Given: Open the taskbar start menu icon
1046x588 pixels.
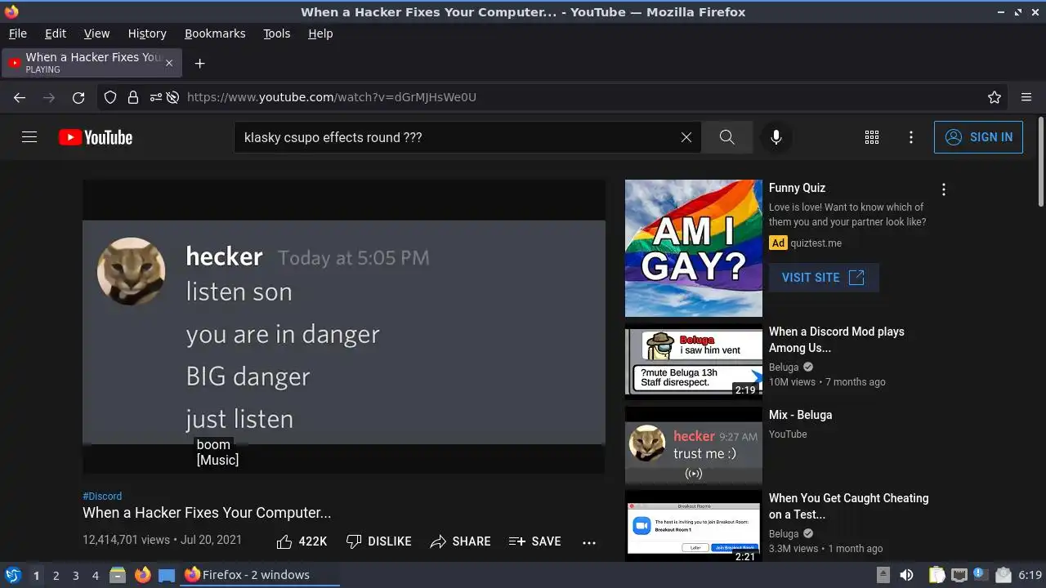Looking at the screenshot, I should (12, 575).
